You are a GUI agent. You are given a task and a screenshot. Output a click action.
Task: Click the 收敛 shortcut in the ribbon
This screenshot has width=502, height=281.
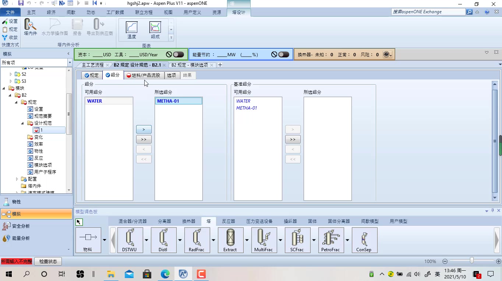(10, 38)
